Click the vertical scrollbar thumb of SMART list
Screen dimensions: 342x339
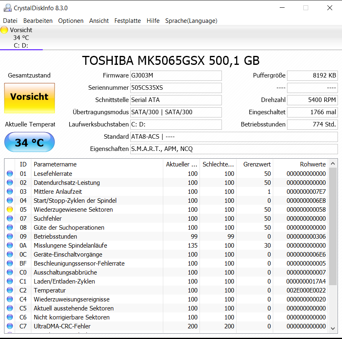point(333,226)
